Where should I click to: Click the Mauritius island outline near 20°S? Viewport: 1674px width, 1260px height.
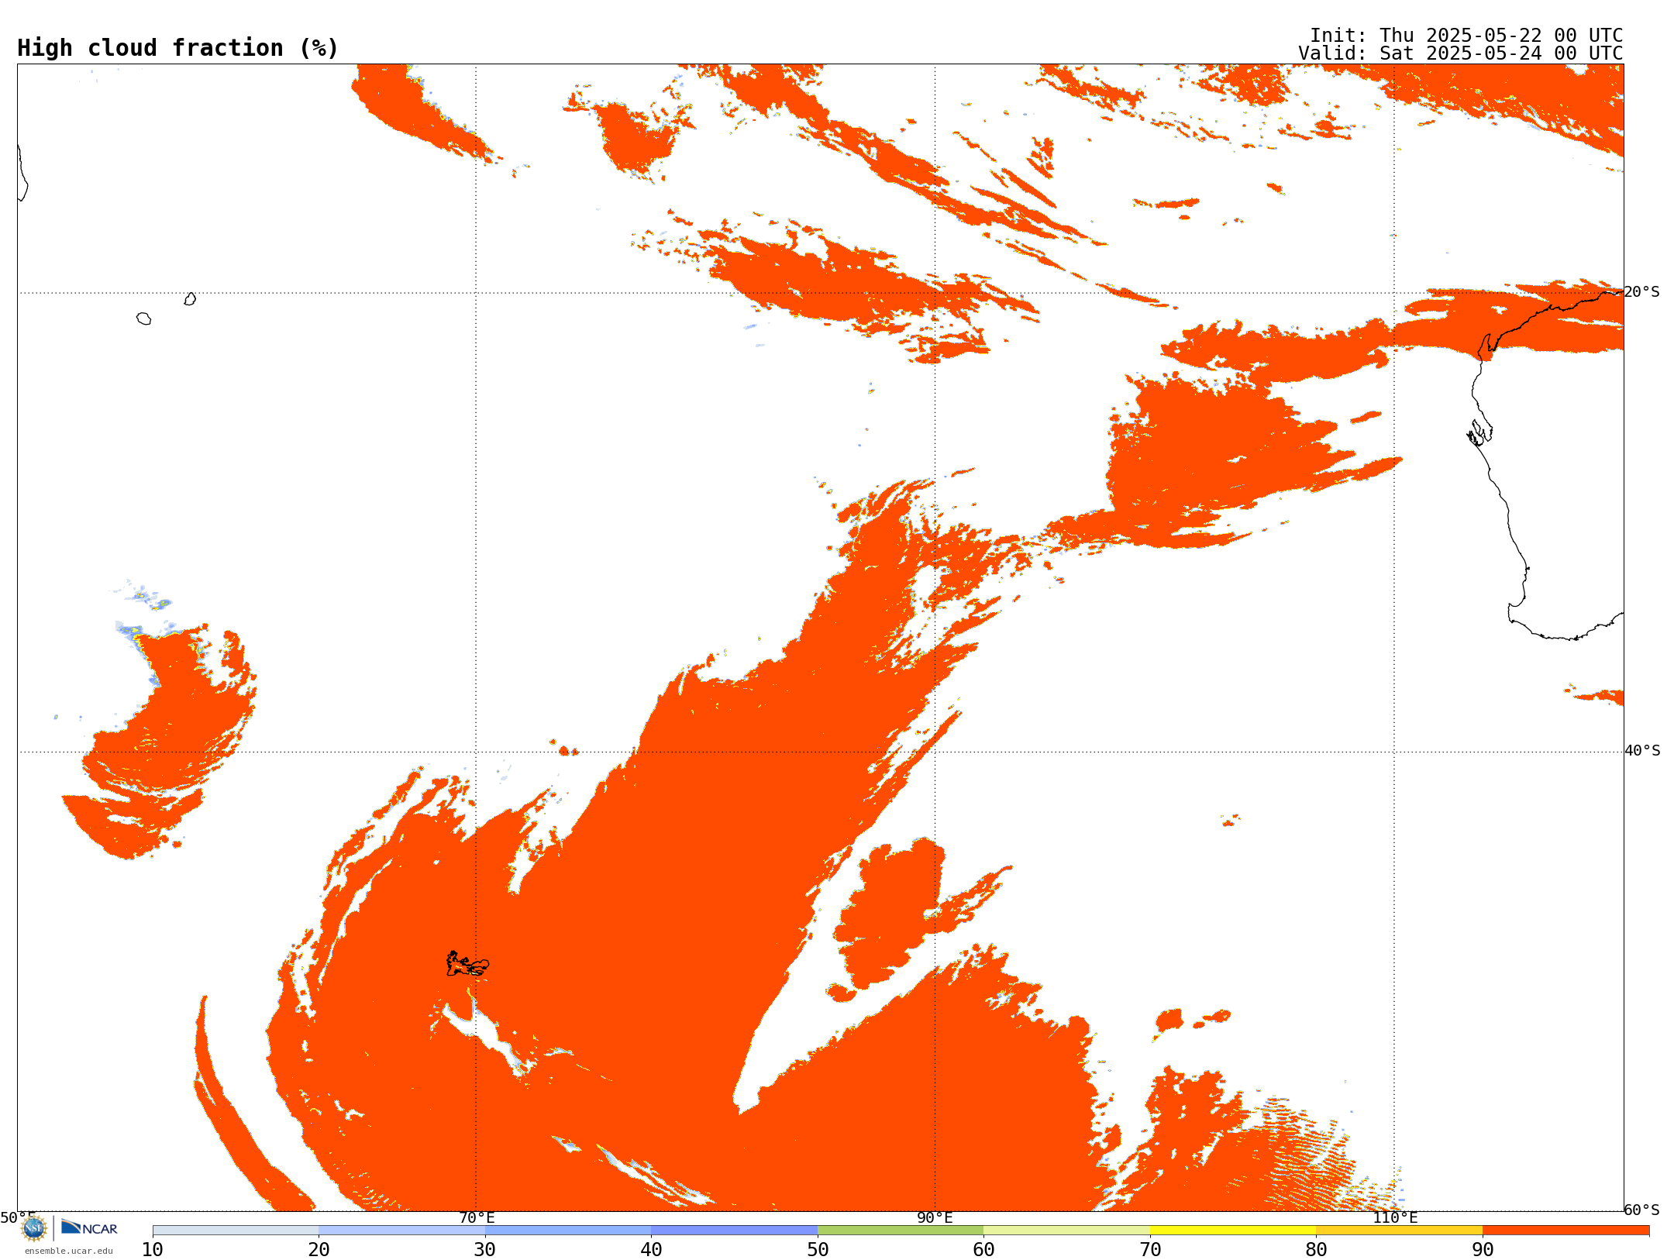click(190, 299)
